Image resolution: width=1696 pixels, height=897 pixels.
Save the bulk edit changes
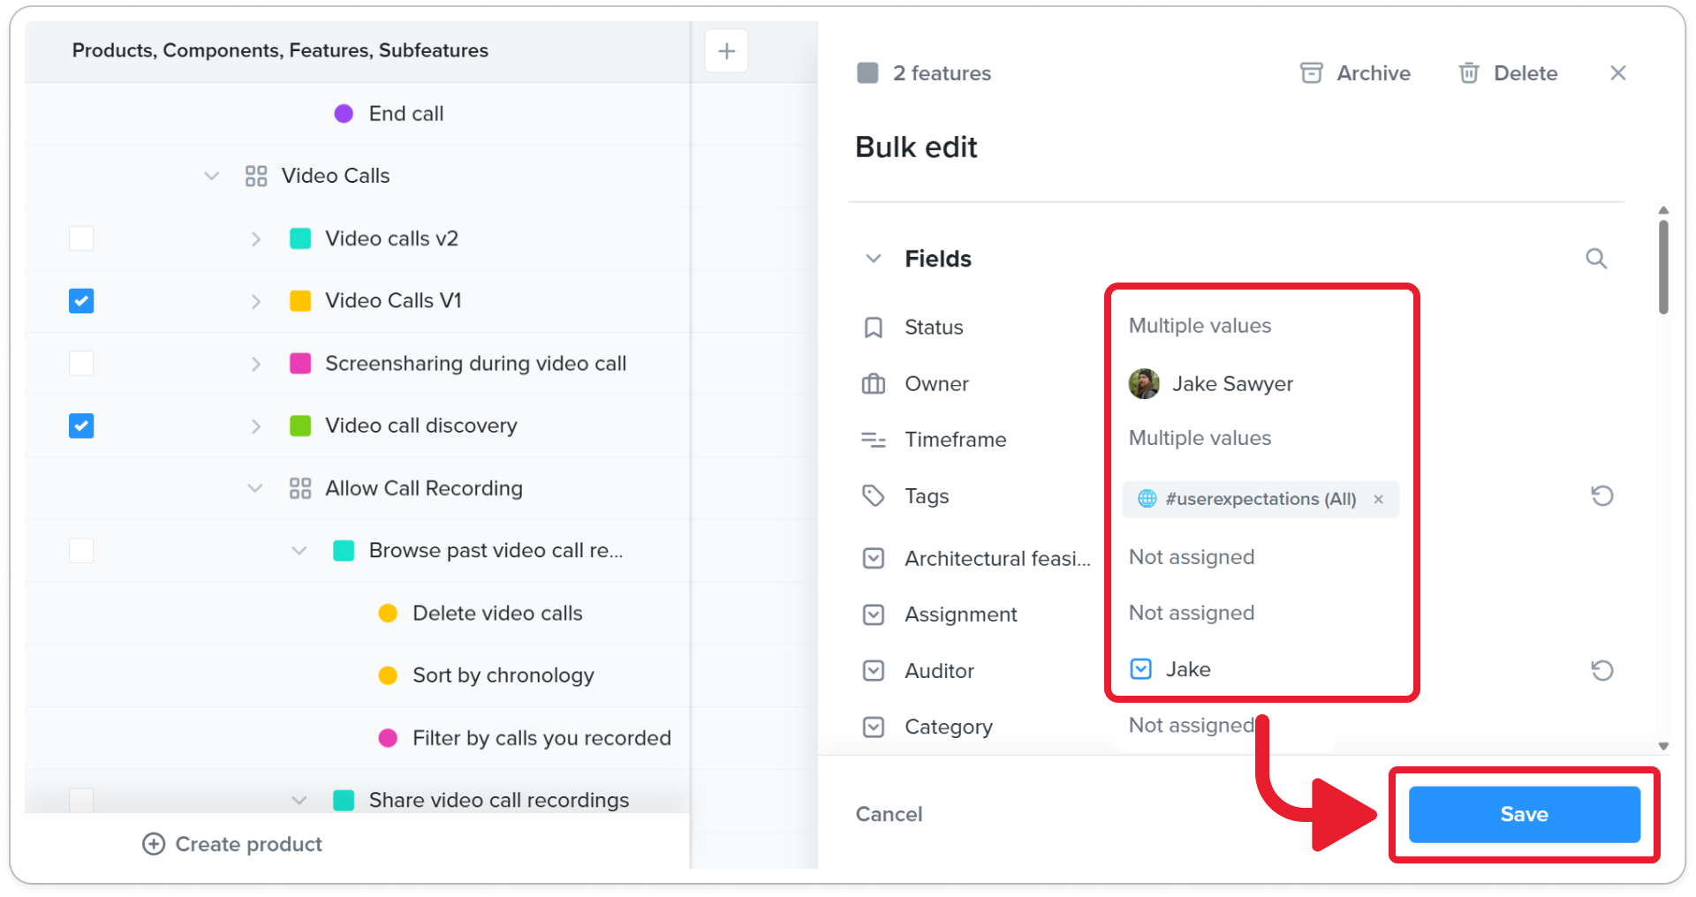pyautogui.click(x=1524, y=814)
